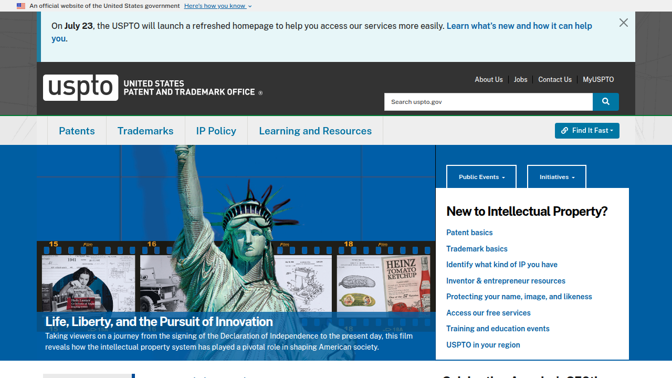Open Learning and Resources menu
Viewport: 672px width, 378px height.
point(315,131)
